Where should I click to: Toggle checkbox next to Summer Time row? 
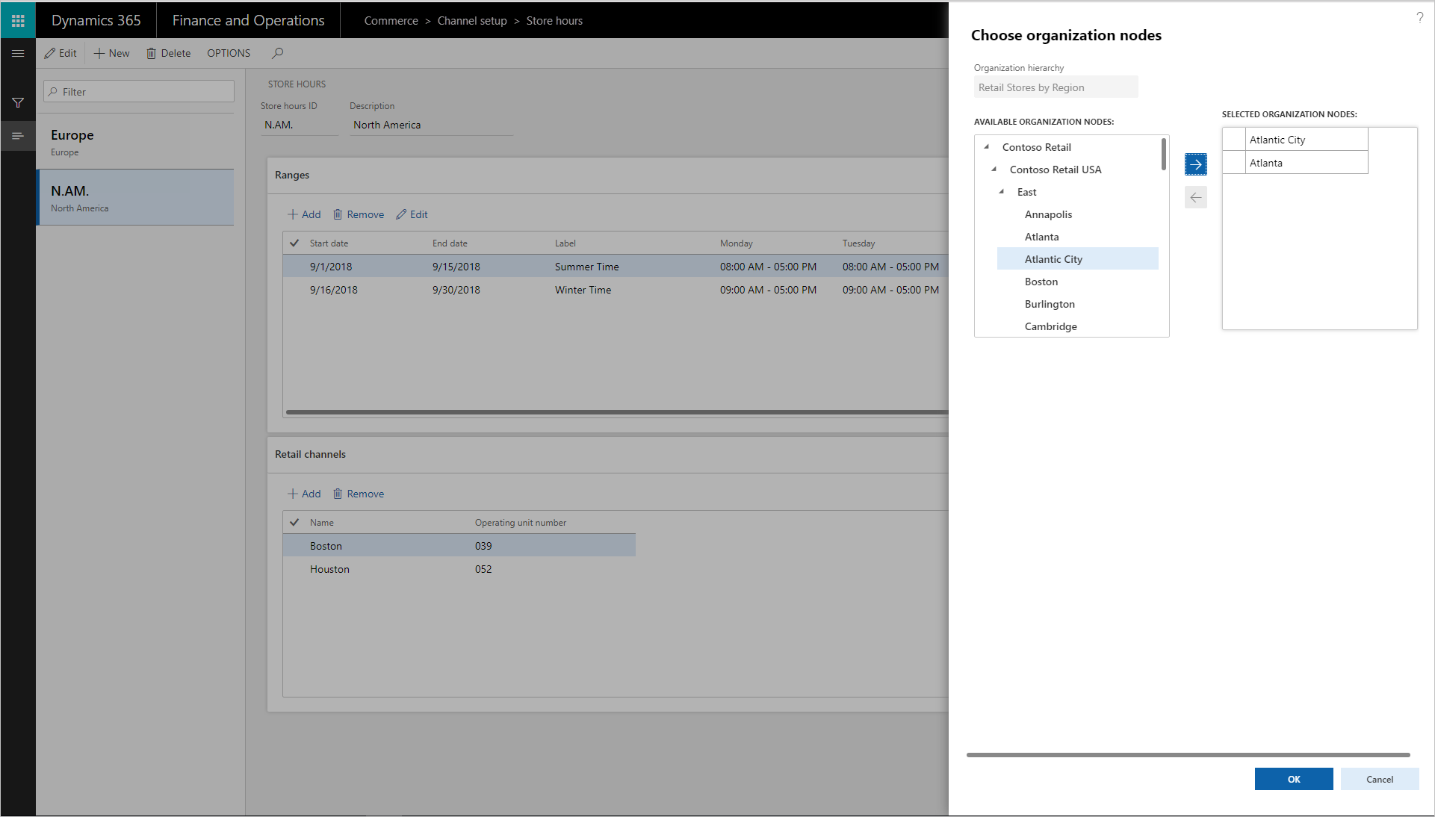click(294, 266)
